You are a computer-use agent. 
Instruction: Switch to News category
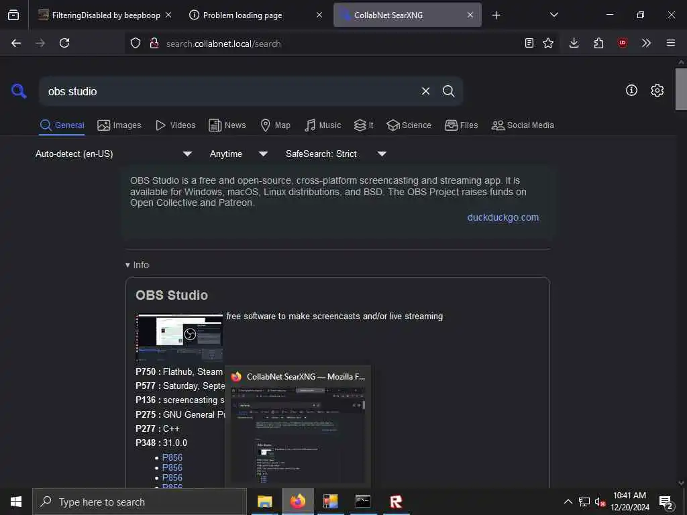(227, 125)
